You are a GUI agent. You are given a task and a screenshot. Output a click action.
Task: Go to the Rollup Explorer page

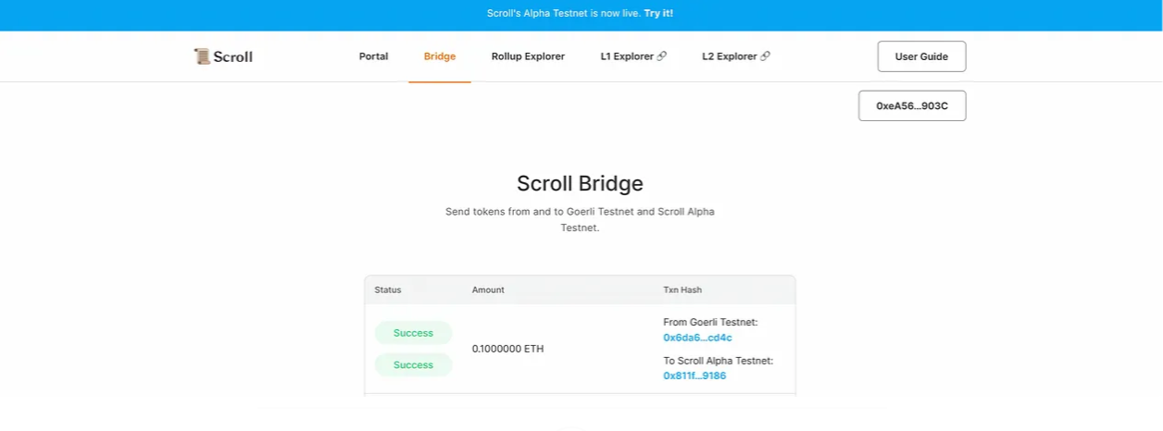528,56
